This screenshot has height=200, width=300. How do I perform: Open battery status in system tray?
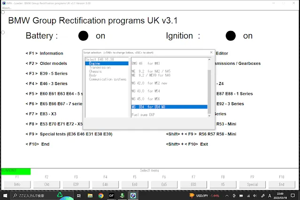[241, 196]
